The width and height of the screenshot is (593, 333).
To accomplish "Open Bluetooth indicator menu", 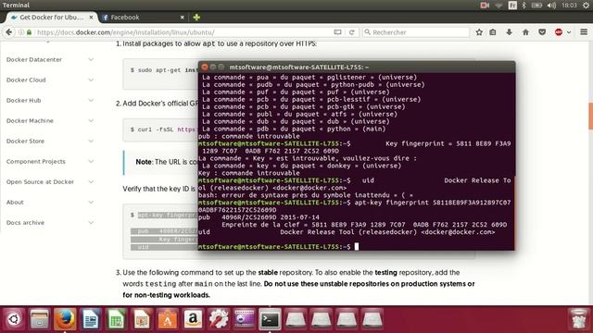I will (524, 6).
